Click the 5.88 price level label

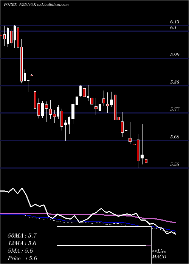point(175,82)
